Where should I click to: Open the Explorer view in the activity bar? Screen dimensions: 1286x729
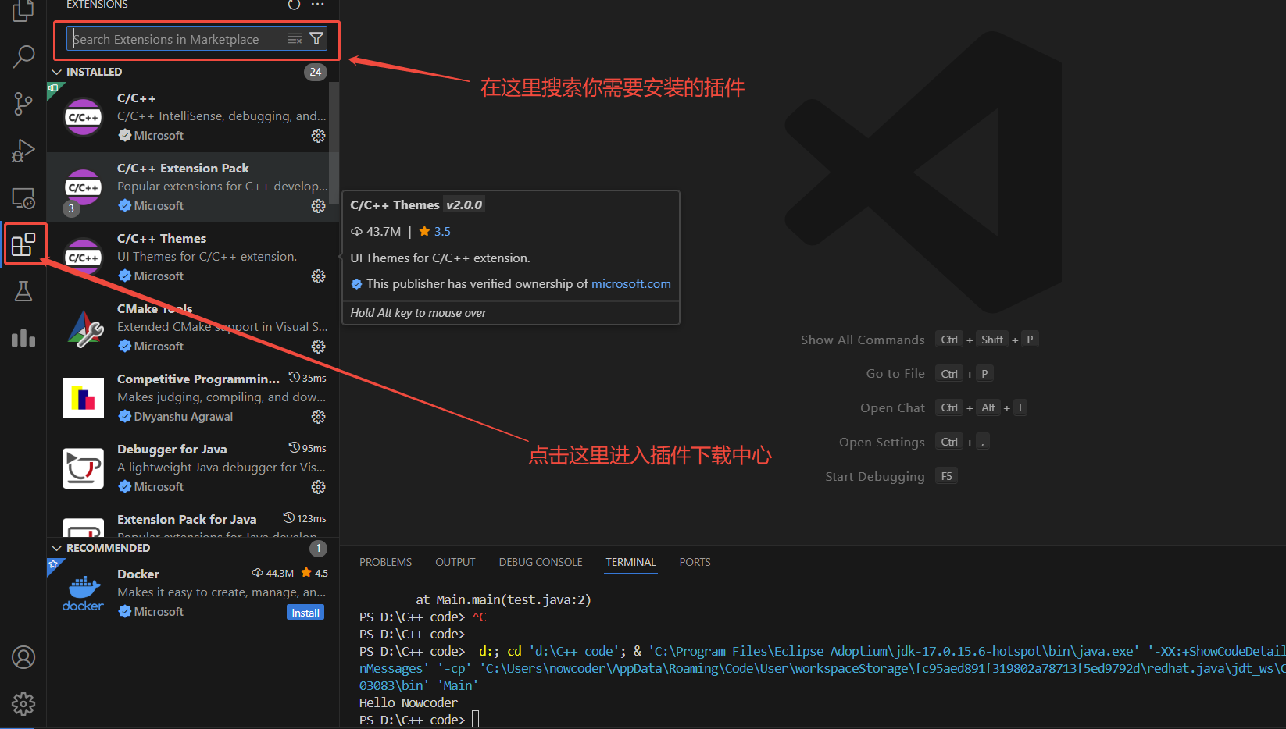tap(23, 12)
